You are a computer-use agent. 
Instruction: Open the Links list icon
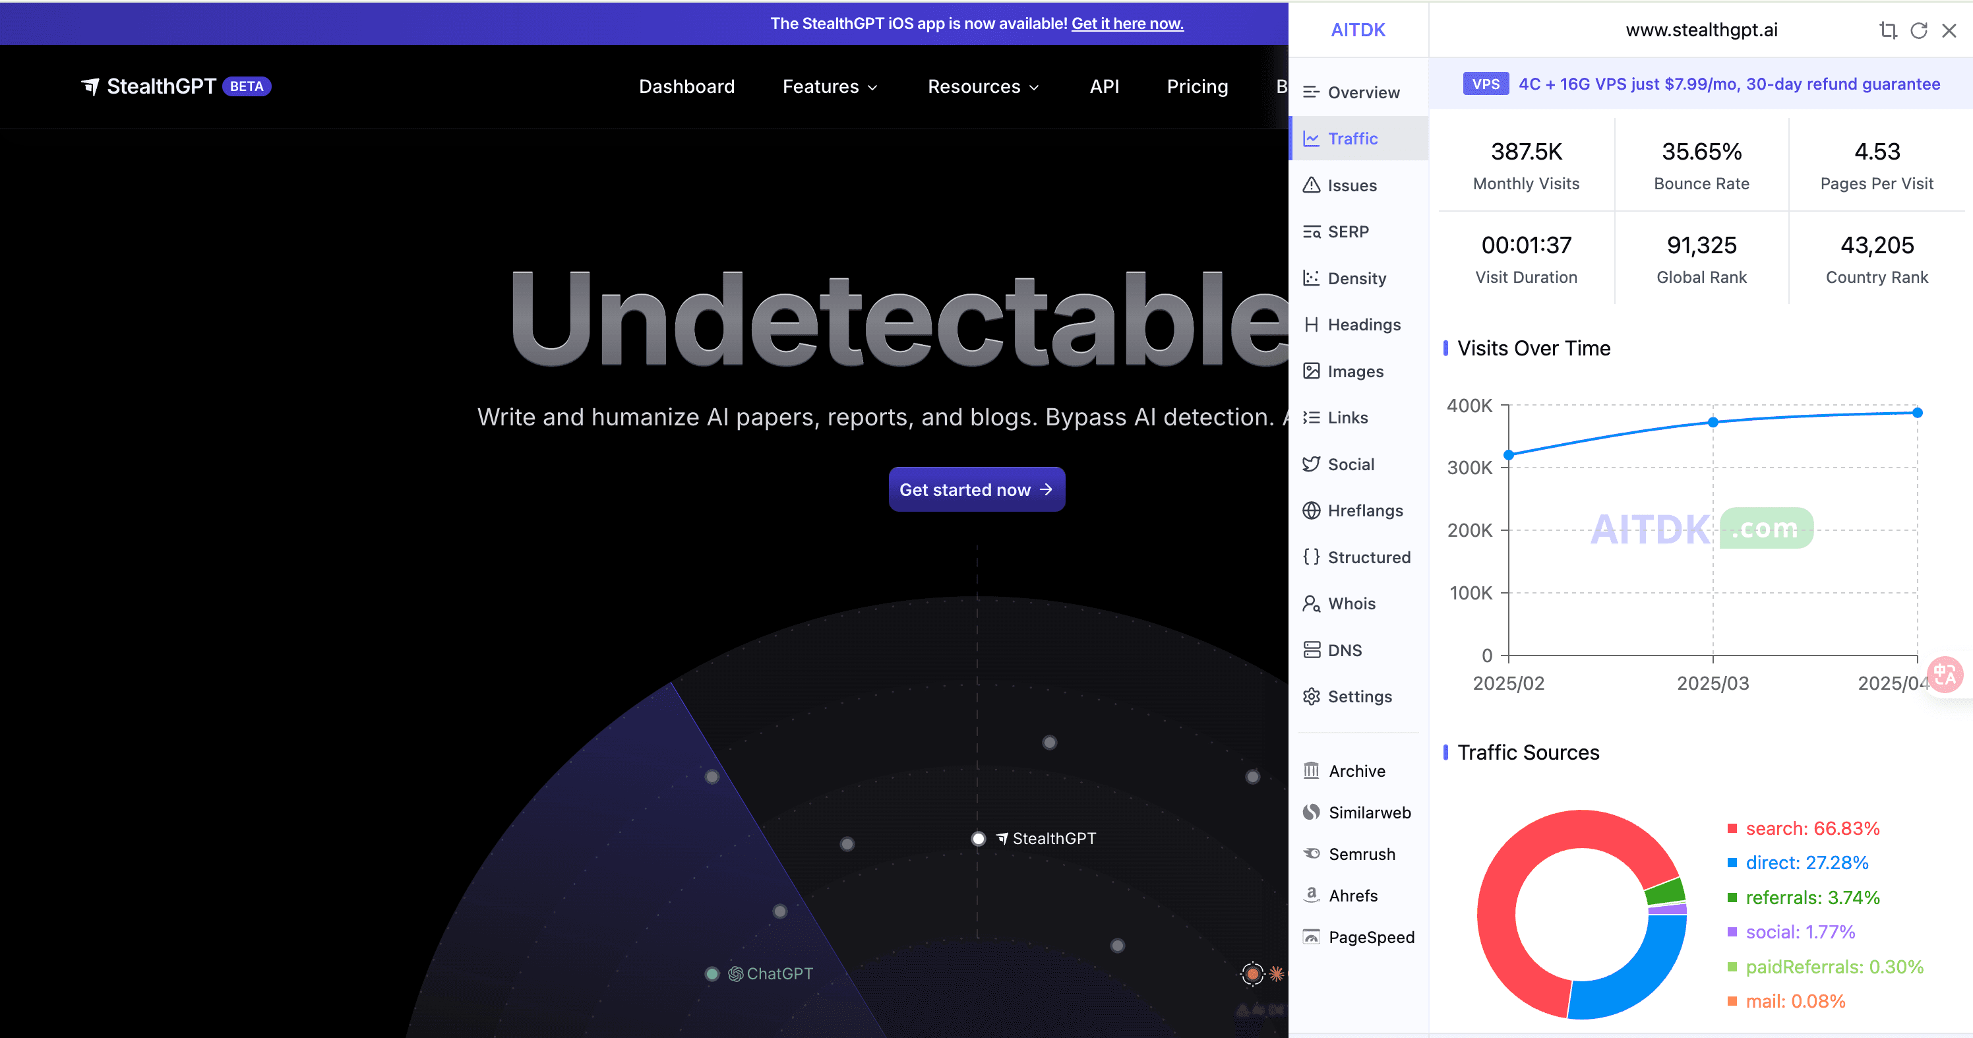tap(1311, 417)
